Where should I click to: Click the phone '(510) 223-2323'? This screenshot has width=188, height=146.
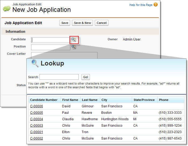(170, 132)
